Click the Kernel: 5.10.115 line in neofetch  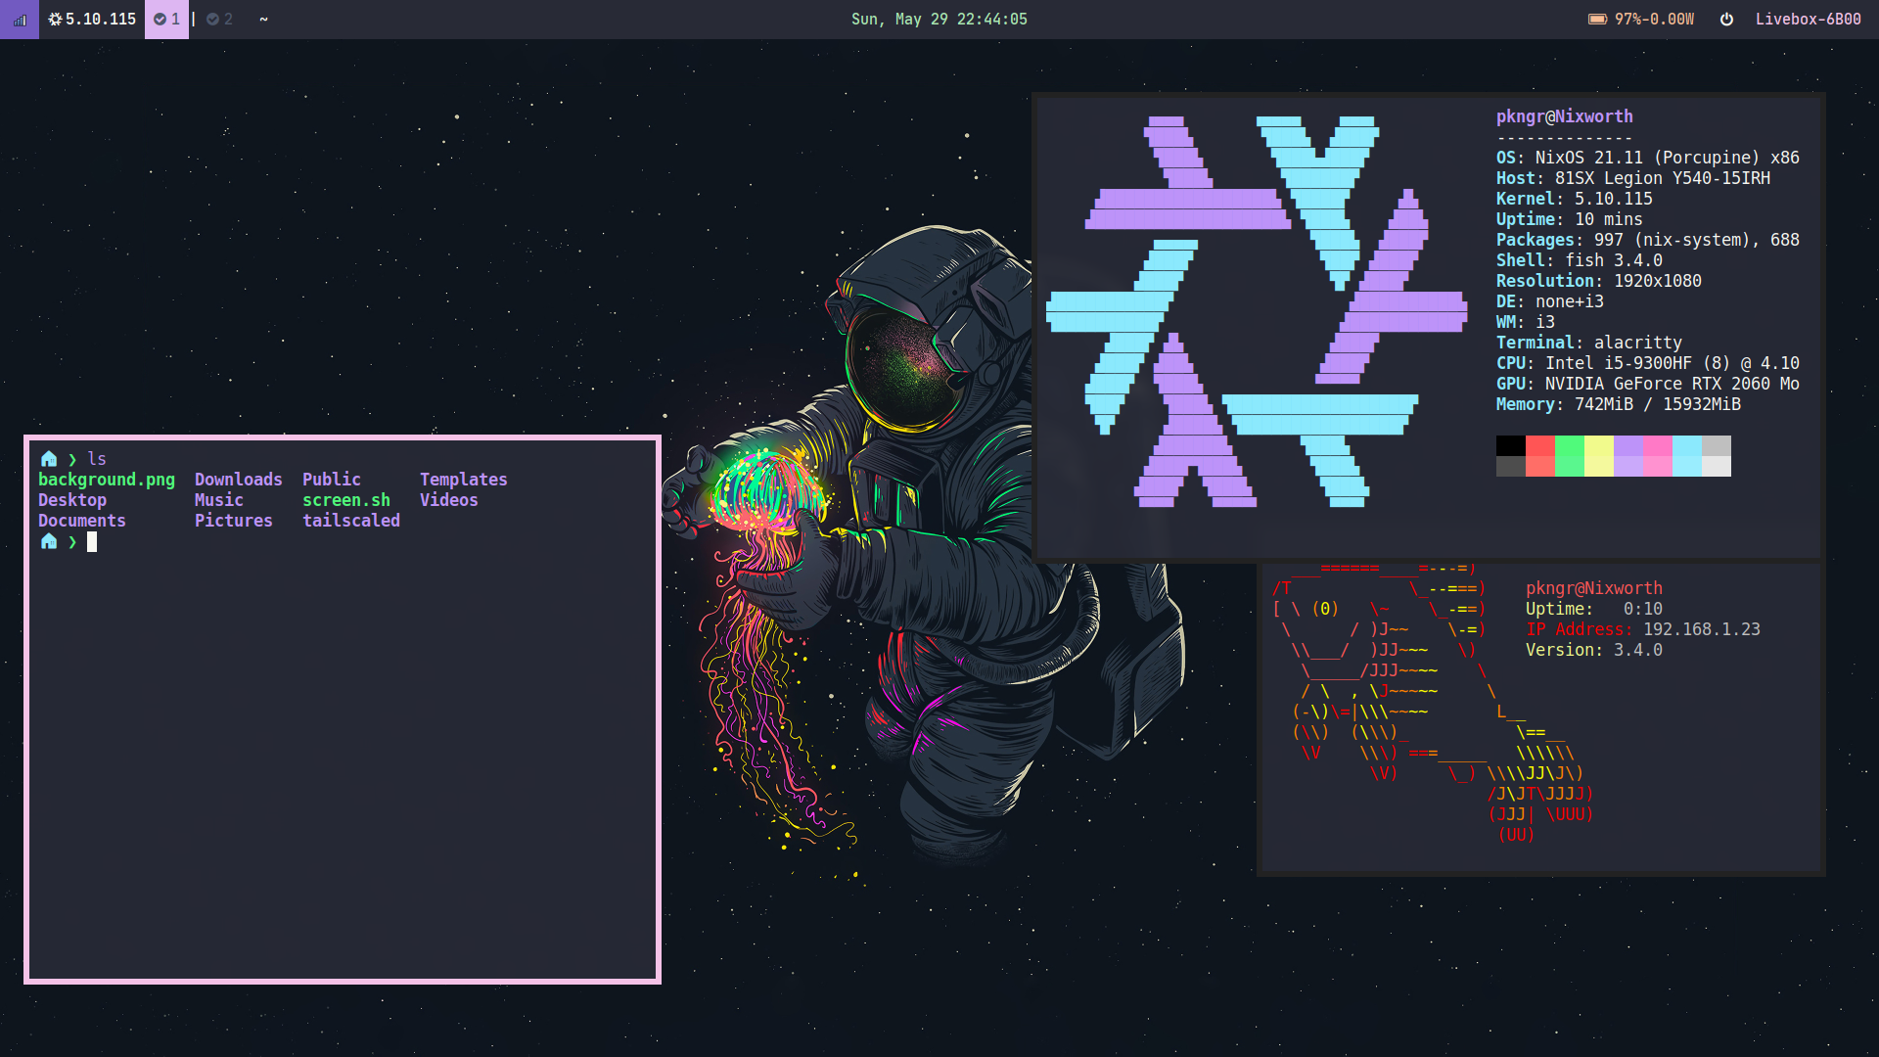(x=1574, y=199)
